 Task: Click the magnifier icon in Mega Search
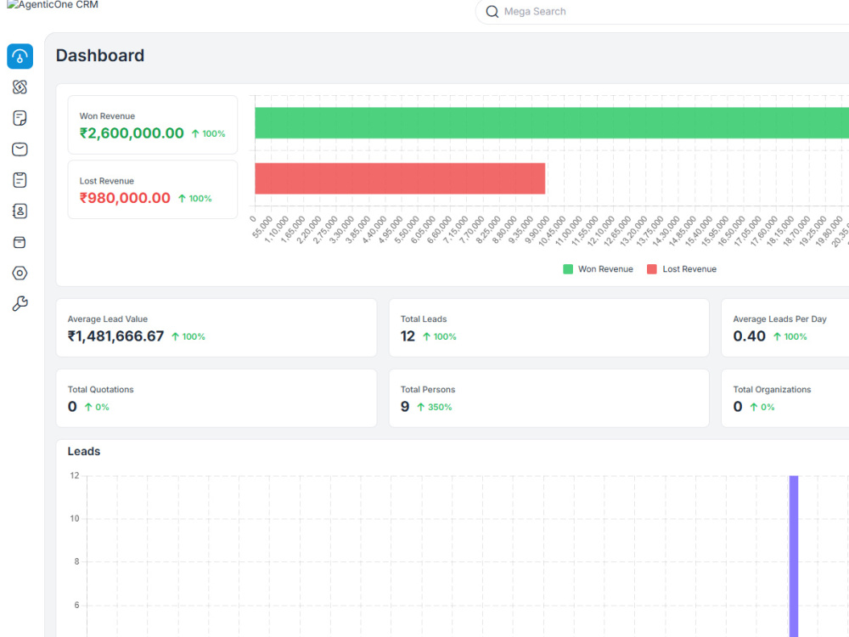(492, 12)
